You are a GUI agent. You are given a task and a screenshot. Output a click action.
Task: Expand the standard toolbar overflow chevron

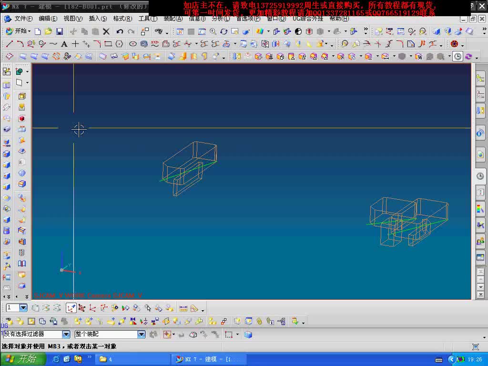click(366, 30)
